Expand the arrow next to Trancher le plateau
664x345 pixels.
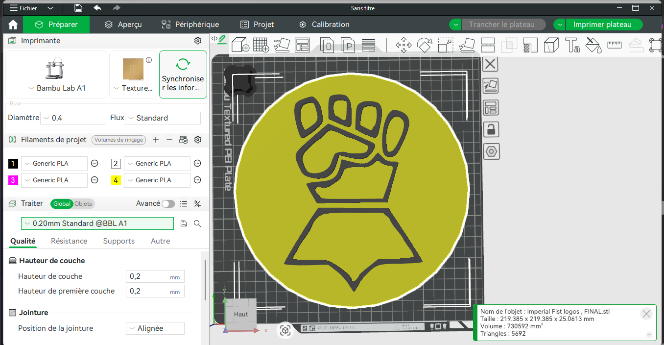(x=455, y=25)
